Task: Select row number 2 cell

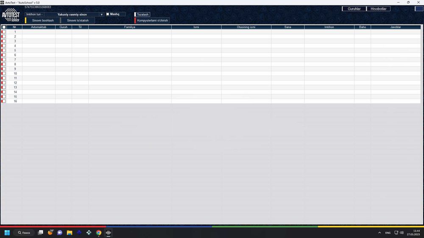Action: (15, 36)
